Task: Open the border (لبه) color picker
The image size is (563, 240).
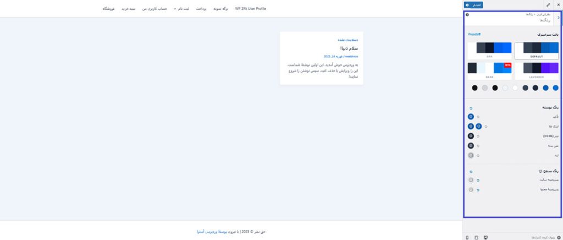Action: [x=471, y=155]
